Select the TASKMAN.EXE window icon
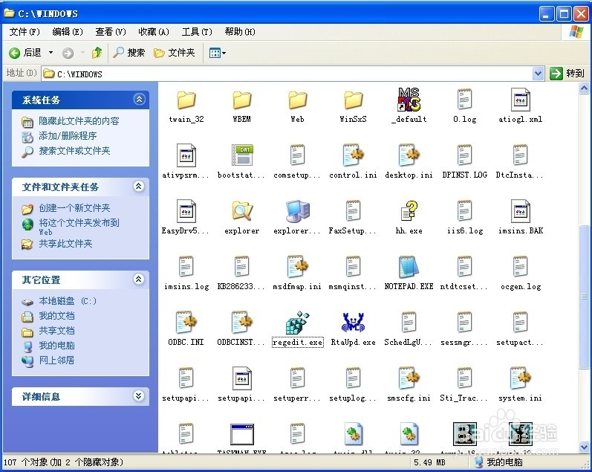This screenshot has height=472, width=592. tap(242, 434)
